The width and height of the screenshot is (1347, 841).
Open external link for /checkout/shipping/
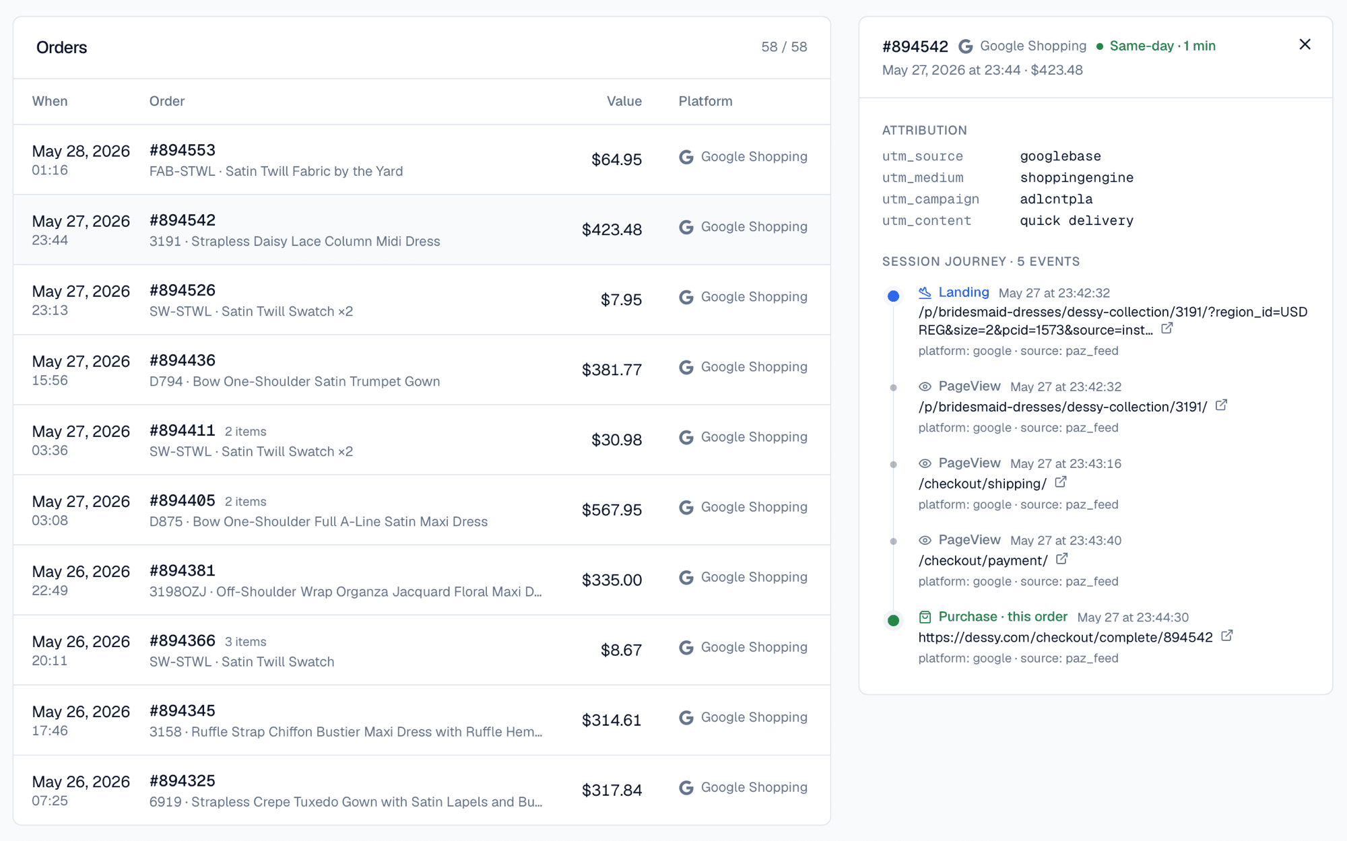pos(1061,482)
